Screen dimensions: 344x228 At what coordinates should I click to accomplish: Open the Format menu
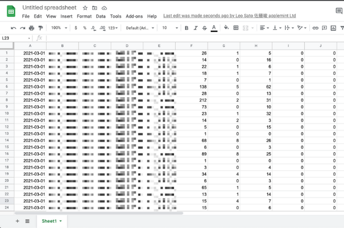[x=84, y=16]
